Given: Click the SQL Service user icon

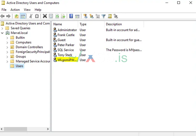Looking at the screenshot, I should point(55,50).
